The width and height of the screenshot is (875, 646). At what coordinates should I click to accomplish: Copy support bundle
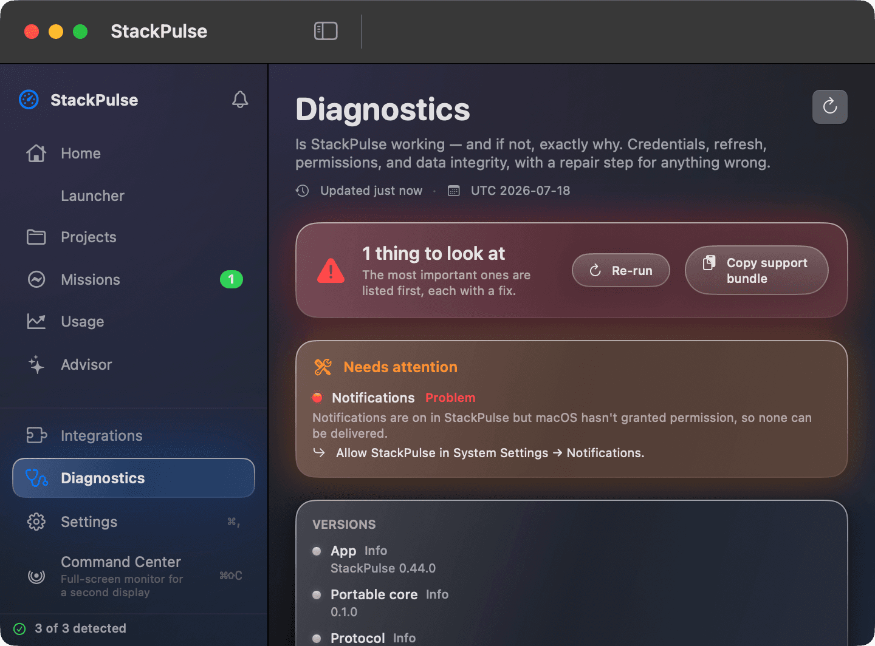[757, 270]
